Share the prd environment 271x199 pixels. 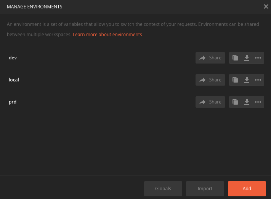point(210,102)
